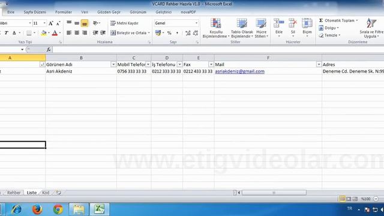Apply comma thousands separator style
Image resolution: width=384 pixels, height=216 pixels.
pos(177,33)
